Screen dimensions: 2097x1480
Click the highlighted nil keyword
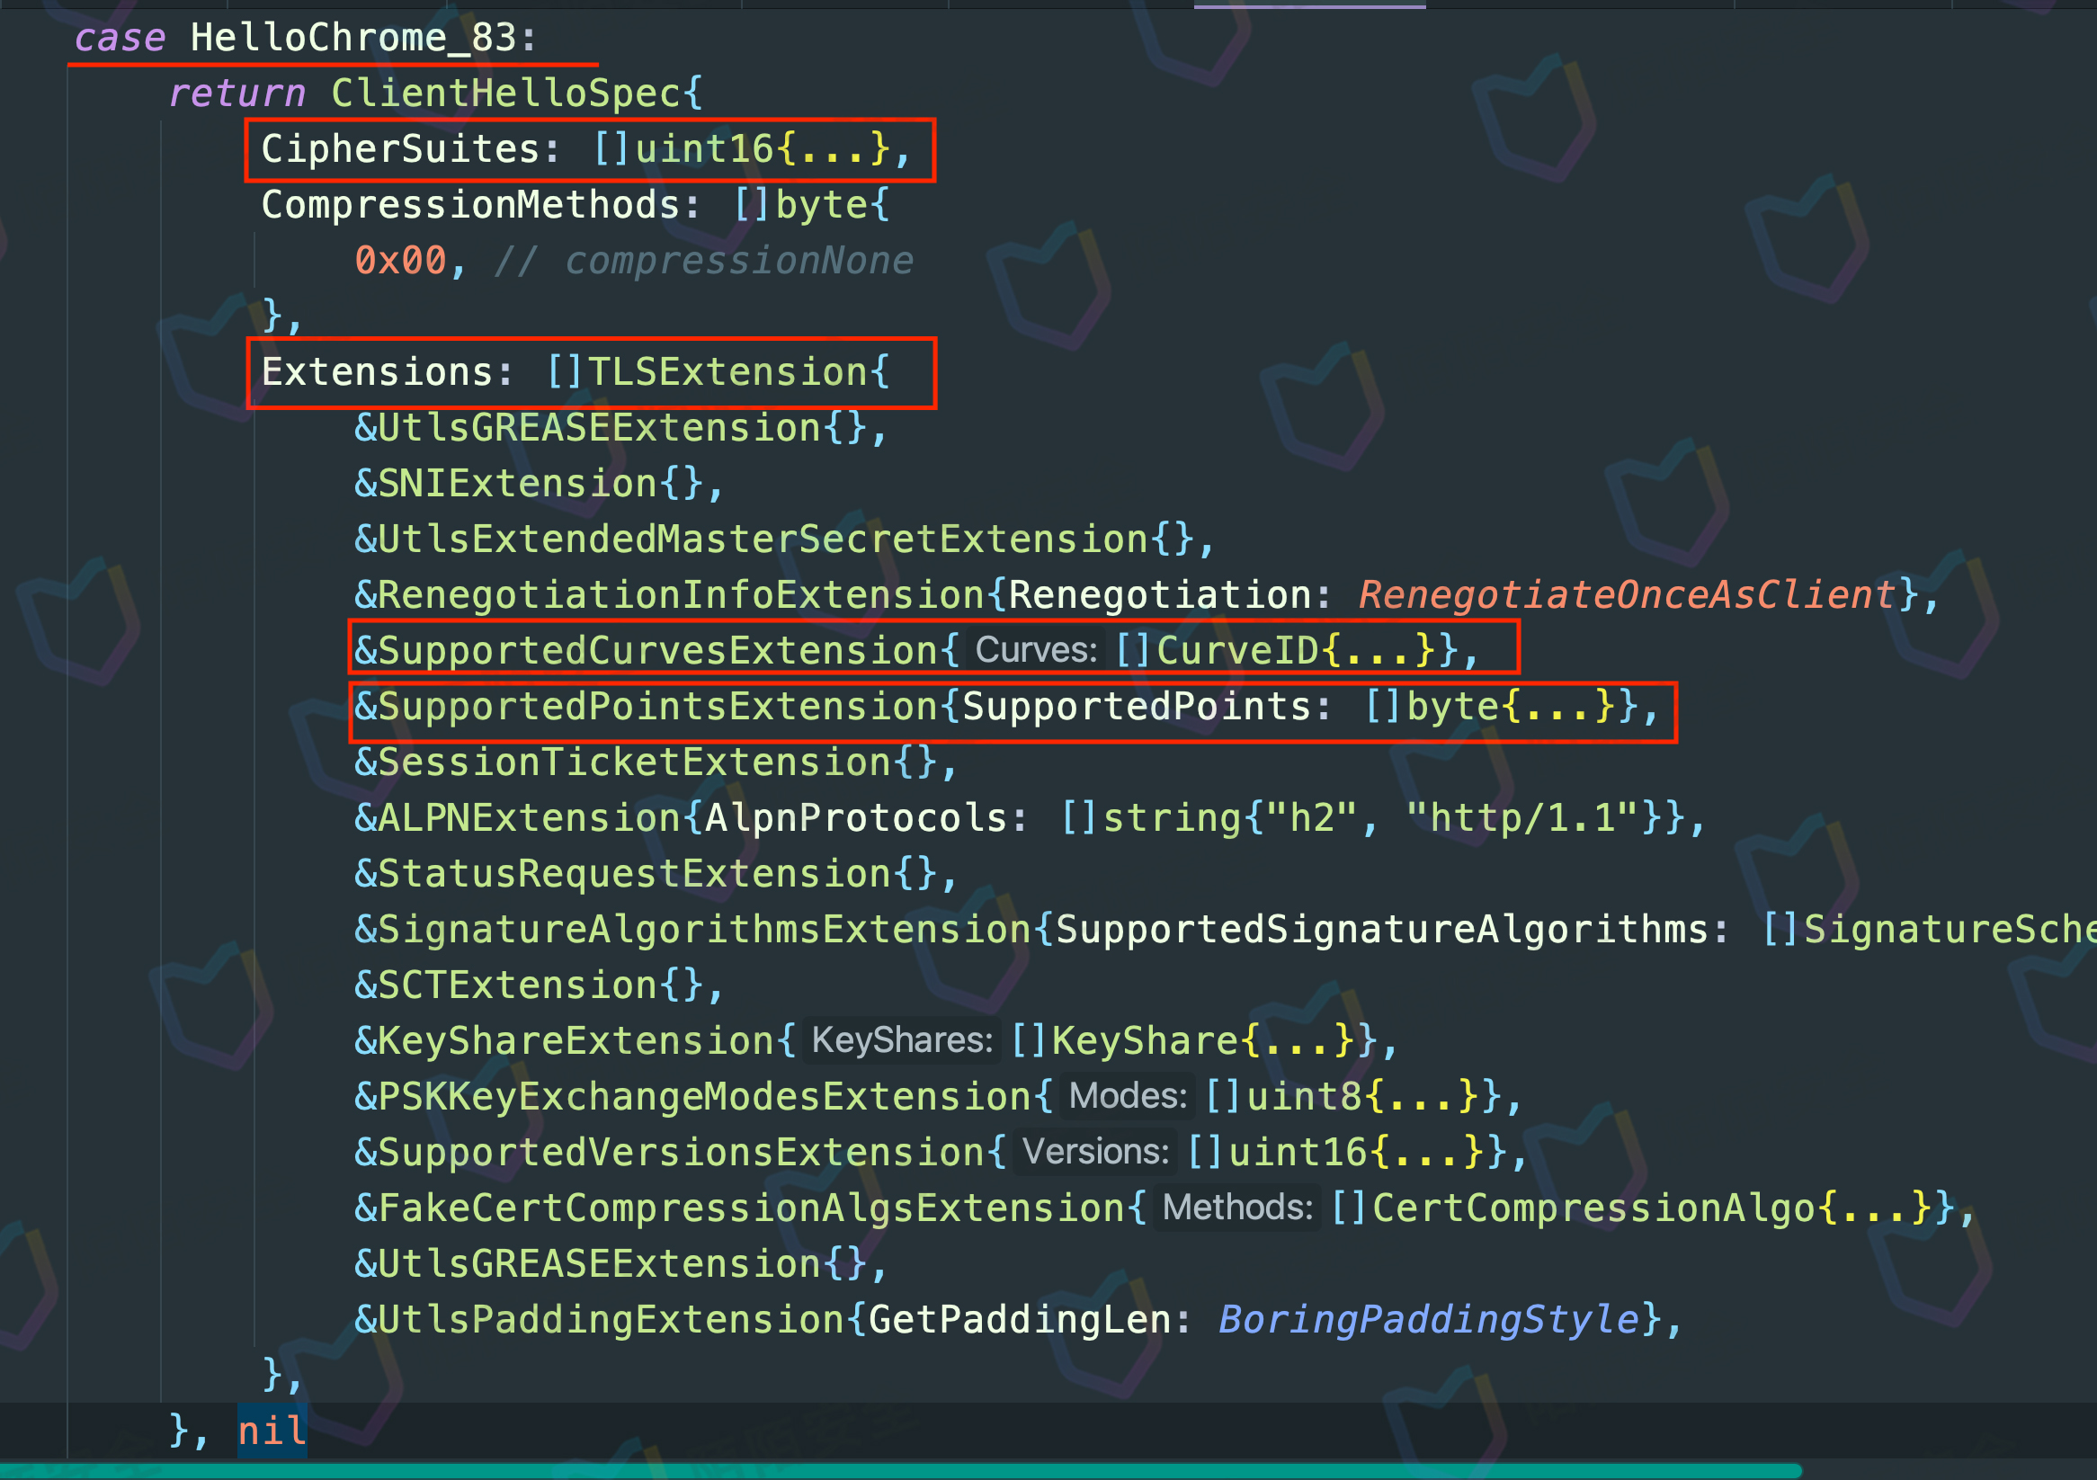(272, 1431)
